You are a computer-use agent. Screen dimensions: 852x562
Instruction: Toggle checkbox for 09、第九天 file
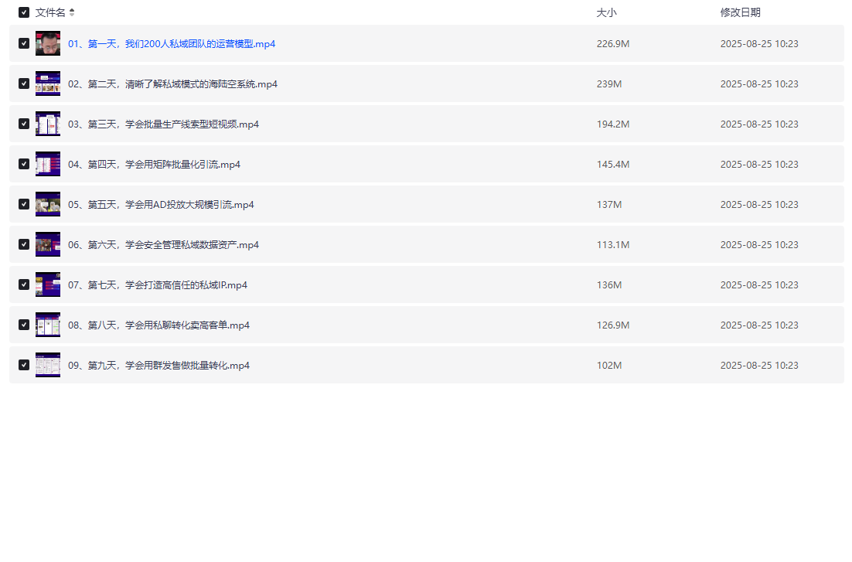coord(24,365)
